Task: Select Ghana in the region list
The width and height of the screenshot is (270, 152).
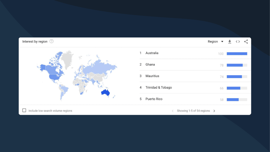Action: click(x=150, y=64)
